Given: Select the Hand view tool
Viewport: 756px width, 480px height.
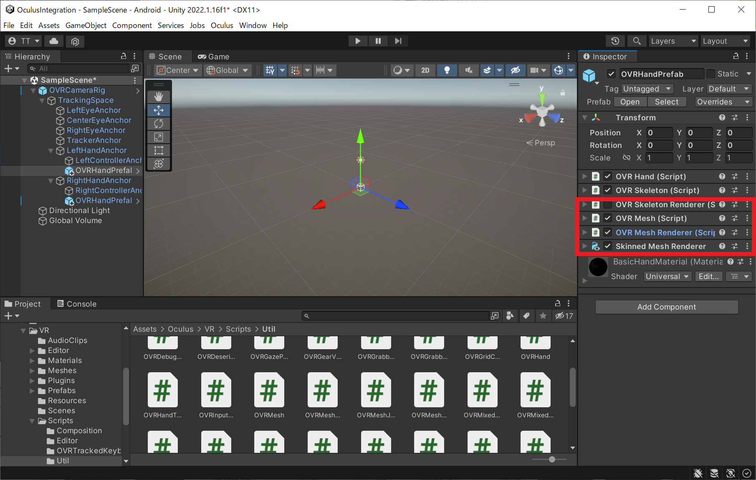Looking at the screenshot, I should pyautogui.click(x=159, y=97).
